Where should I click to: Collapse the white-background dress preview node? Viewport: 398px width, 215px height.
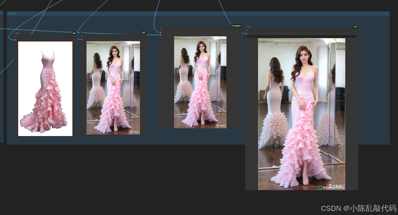(x=16, y=36)
